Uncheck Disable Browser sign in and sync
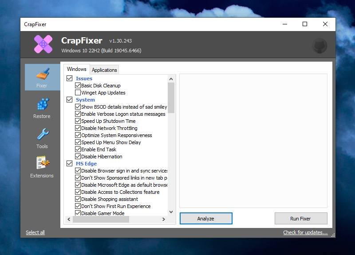 point(78,171)
